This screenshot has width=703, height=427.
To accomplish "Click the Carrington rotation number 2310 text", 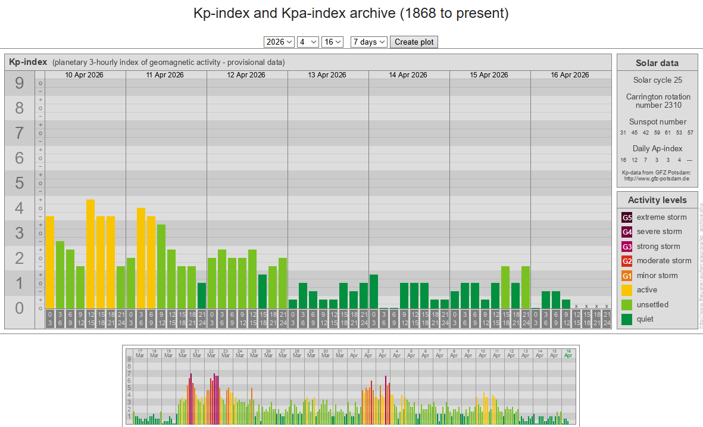I will (658, 101).
